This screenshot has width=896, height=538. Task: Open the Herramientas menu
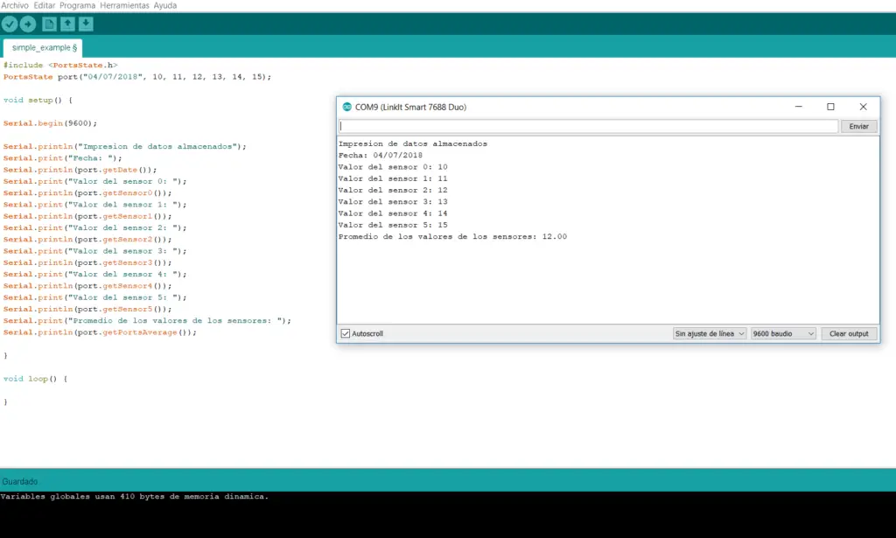(x=125, y=4)
